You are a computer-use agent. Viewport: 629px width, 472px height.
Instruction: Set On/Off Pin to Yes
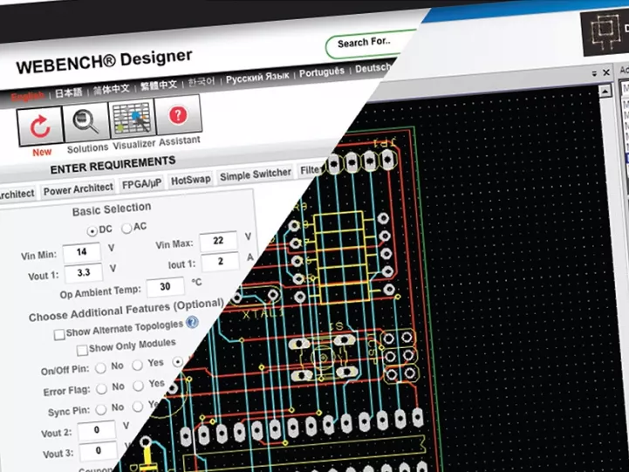tap(138, 365)
